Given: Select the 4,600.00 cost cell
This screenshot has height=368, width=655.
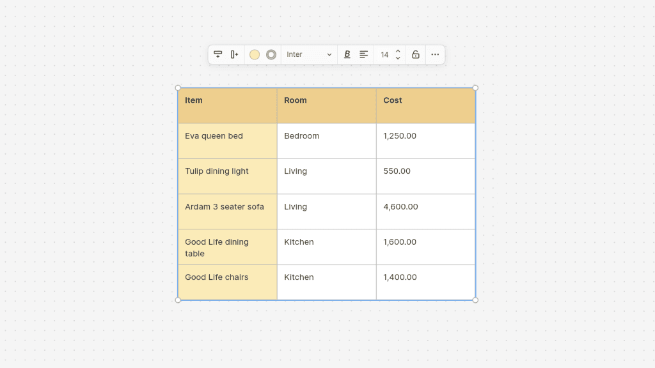Looking at the screenshot, I should 425,211.
